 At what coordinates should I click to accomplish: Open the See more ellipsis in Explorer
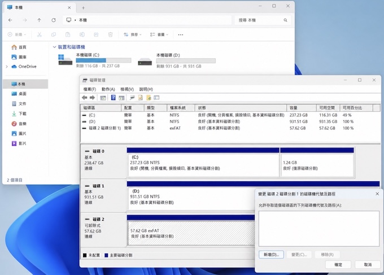pyautogui.click(x=181, y=35)
